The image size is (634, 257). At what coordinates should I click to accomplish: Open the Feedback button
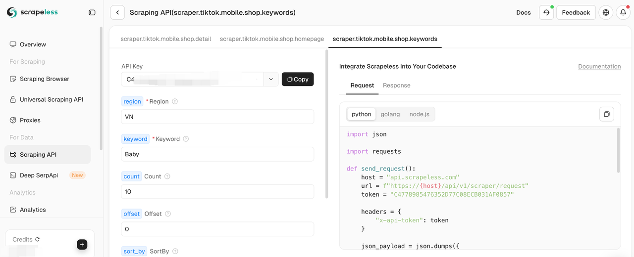(576, 12)
